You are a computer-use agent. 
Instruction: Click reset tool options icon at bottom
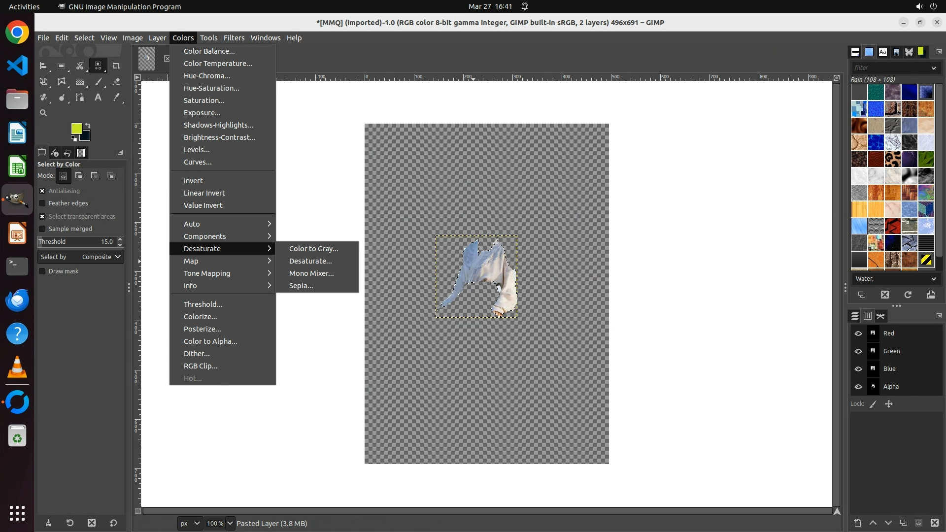pyautogui.click(x=113, y=523)
